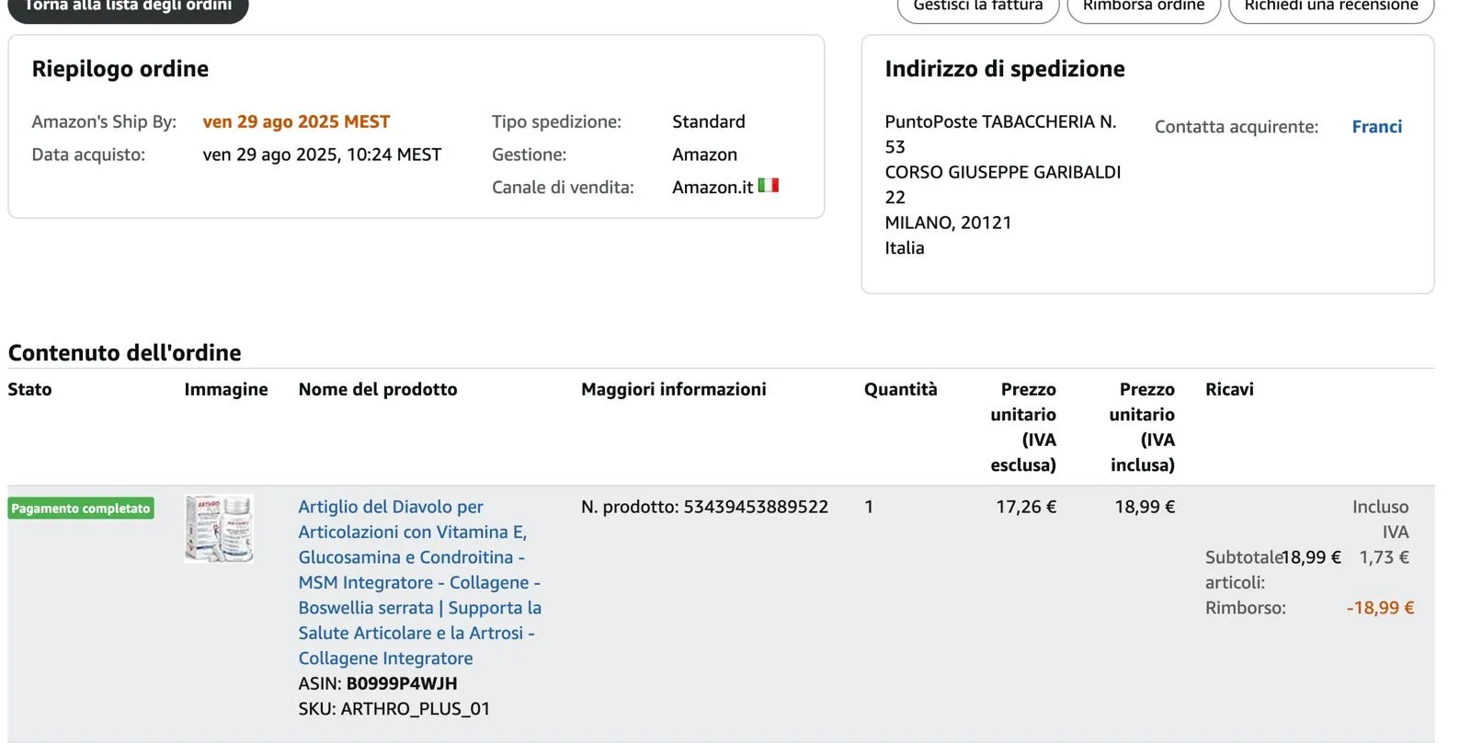Click the Amazon.it sales channel text
This screenshot has width=1471, height=744.
[x=713, y=188]
